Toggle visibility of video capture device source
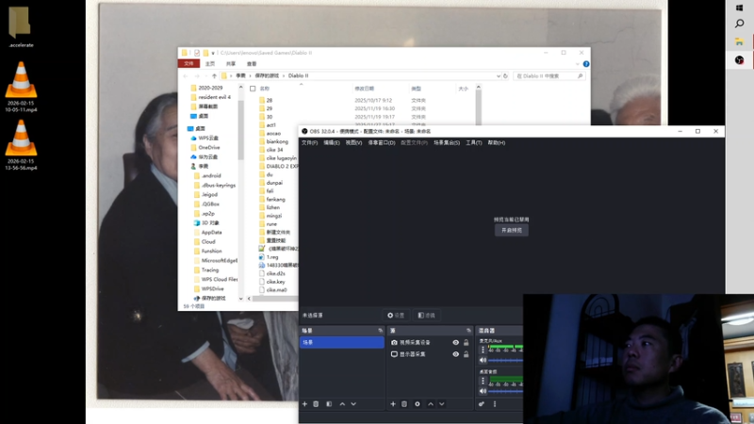Image resolution: width=754 pixels, height=424 pixels. [x=455, y=343]
